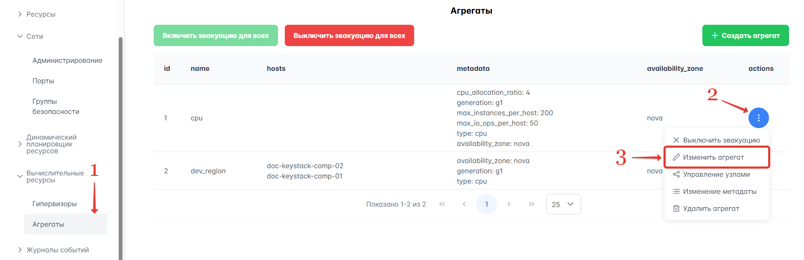
Task: Click the blue three-dots actions button
Action: (x=758, y=118)
